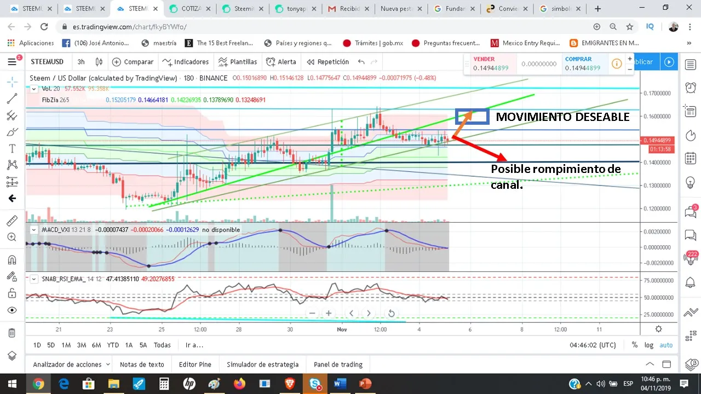This screenshot has height=394, width=701.
Task: Open object tree layers icon
Action: (12, 355)
